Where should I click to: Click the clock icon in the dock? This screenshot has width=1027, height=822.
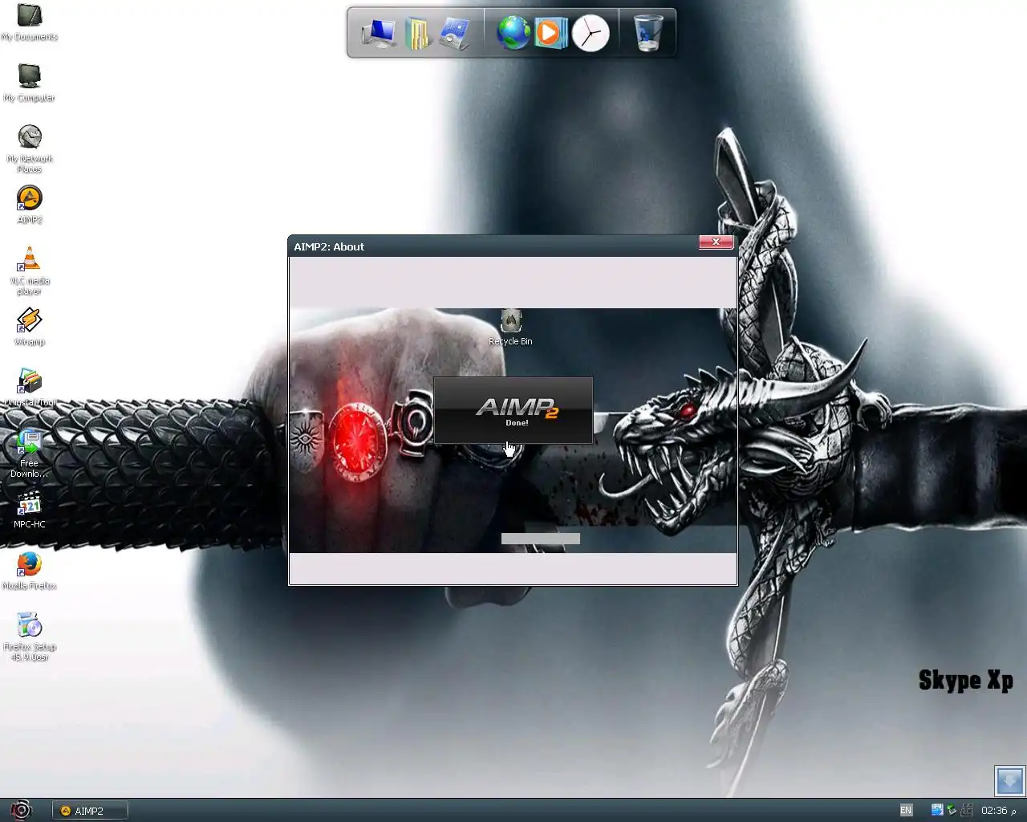point(591,34)
